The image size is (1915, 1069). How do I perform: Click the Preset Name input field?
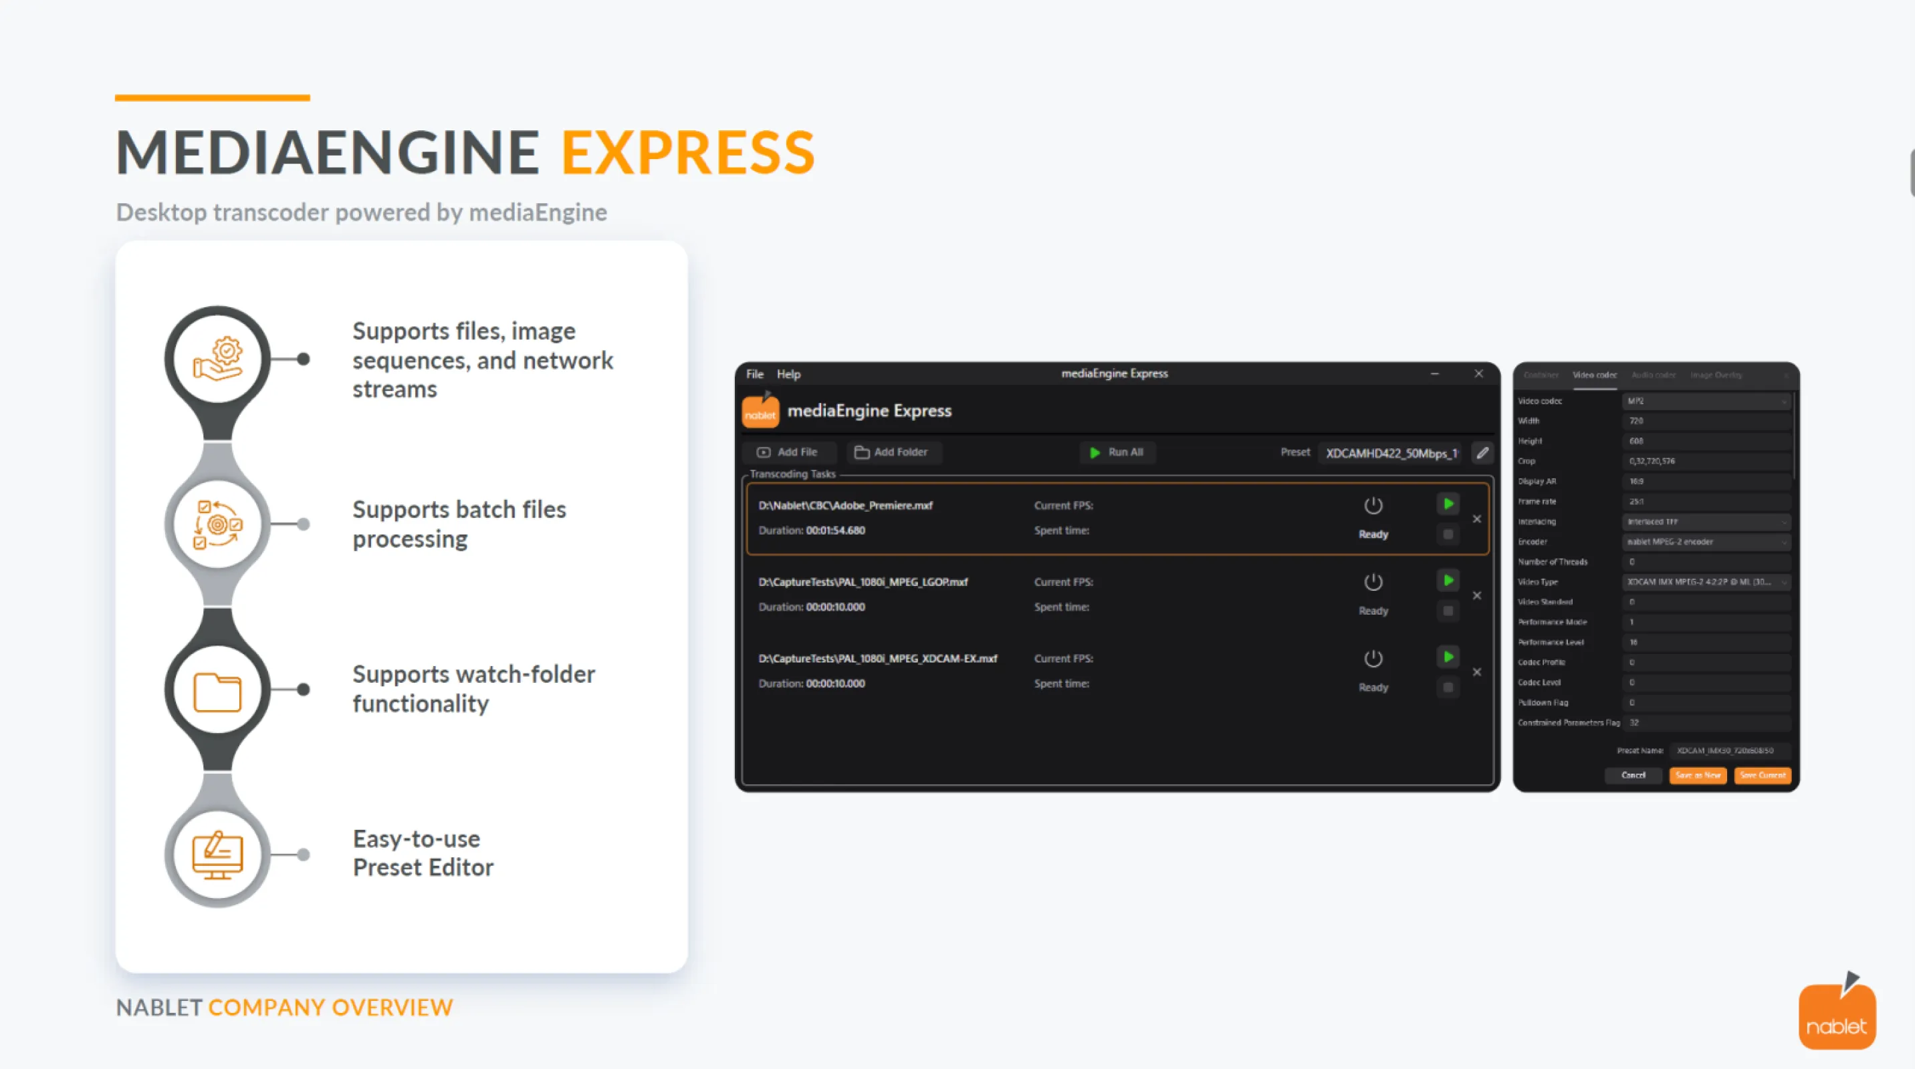coord(1728,750)
